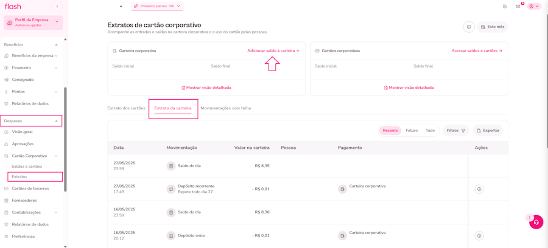
Task: Click the R$ 8,35 value
Action: 262,166
